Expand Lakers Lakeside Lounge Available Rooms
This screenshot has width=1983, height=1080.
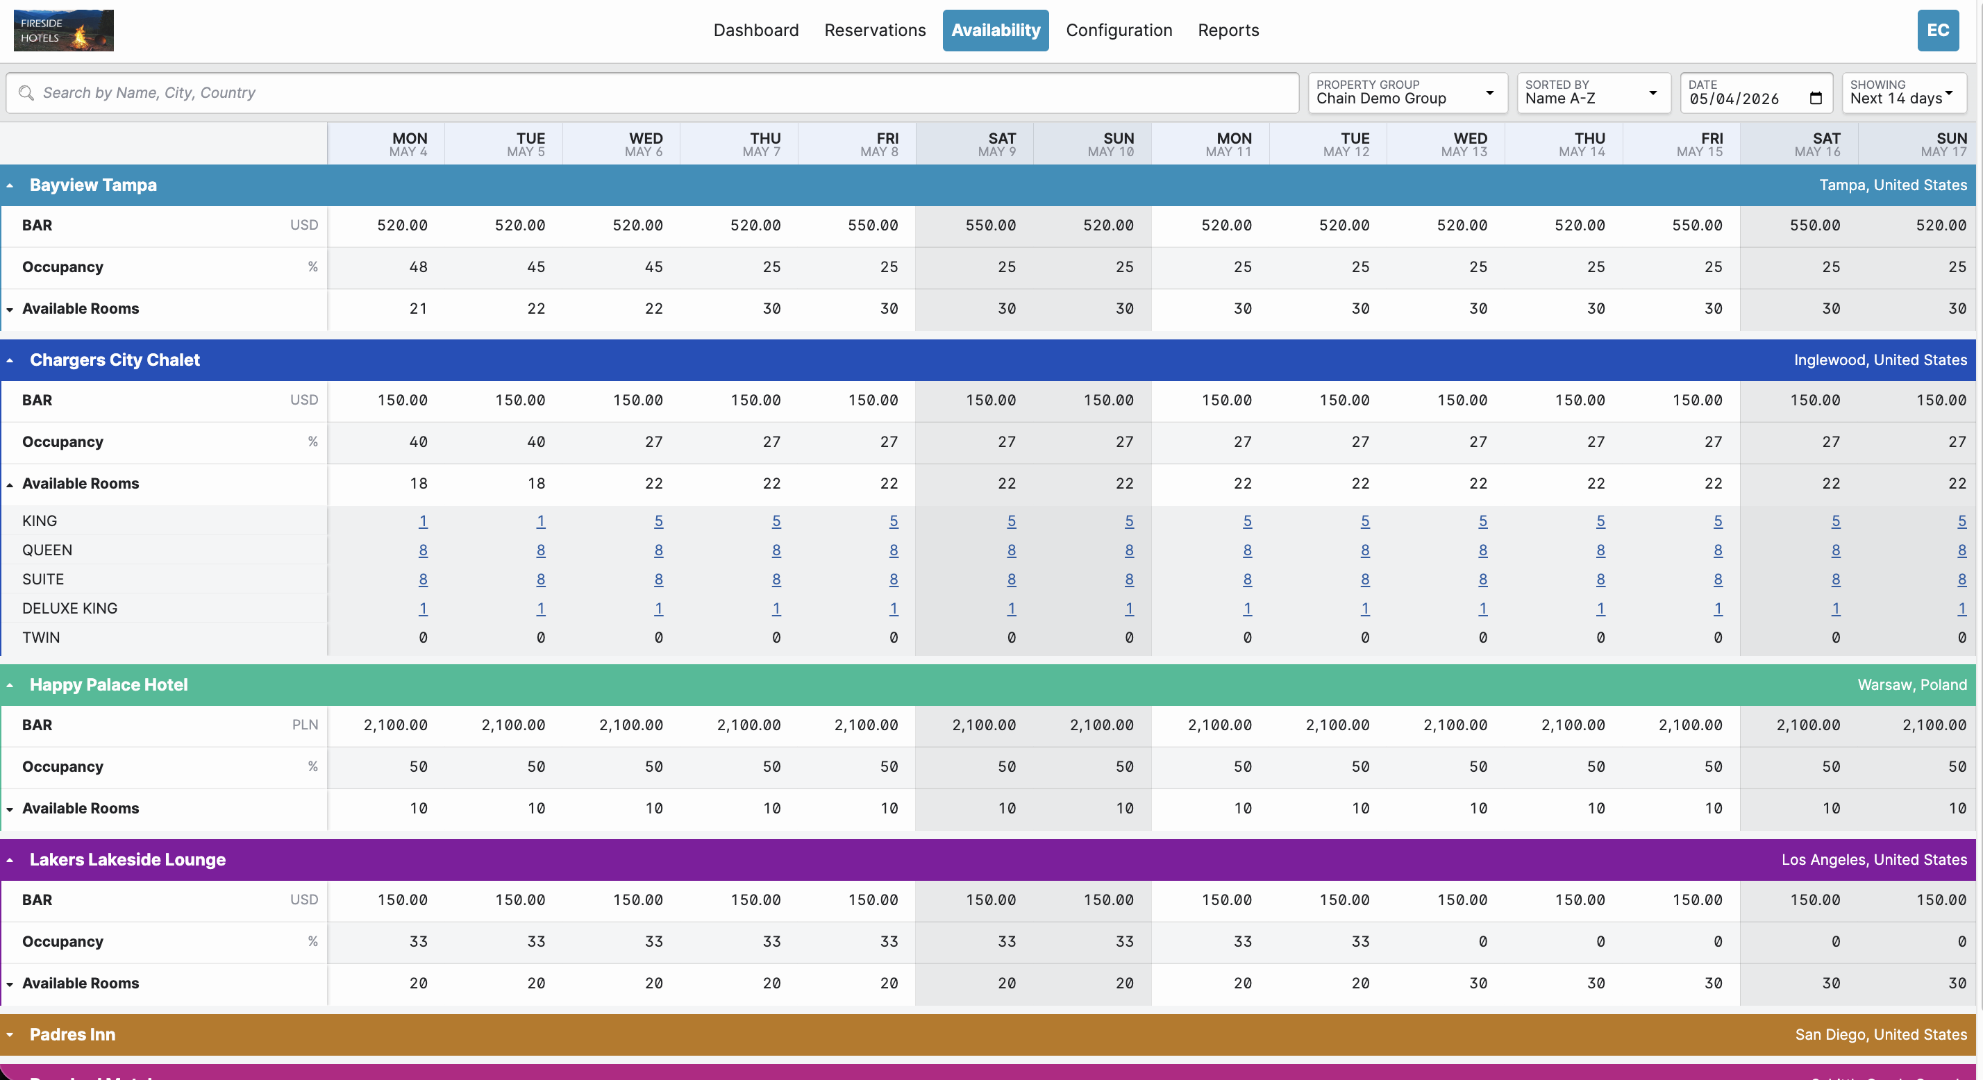(10, 984)
